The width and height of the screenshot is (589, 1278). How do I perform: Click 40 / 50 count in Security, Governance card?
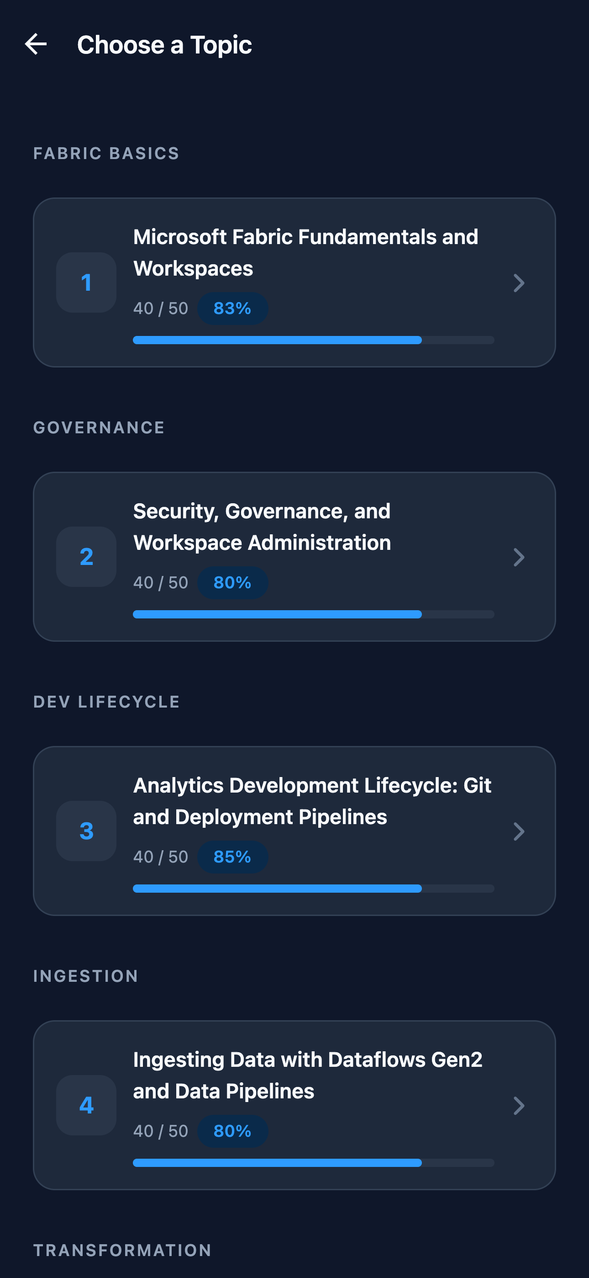pos(161,583)
